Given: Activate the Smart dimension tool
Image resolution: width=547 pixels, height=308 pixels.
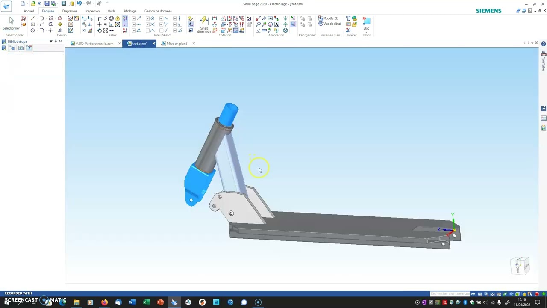Looking at the screenshot, I should pos(204,24).
